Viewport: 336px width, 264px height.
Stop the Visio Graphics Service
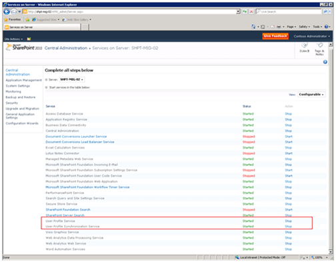click(289, 232)
